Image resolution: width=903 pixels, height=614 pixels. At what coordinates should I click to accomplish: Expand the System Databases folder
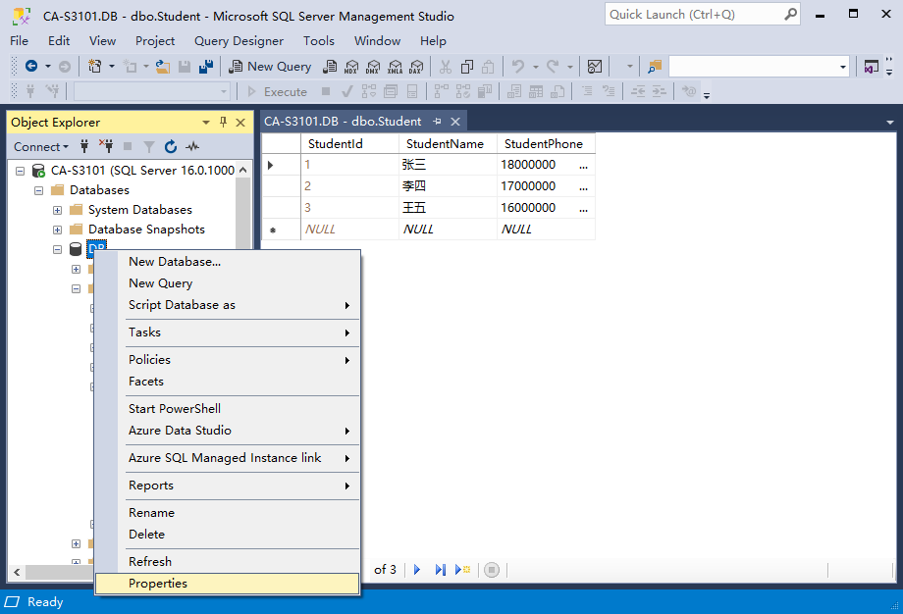[x=57, y=210]
